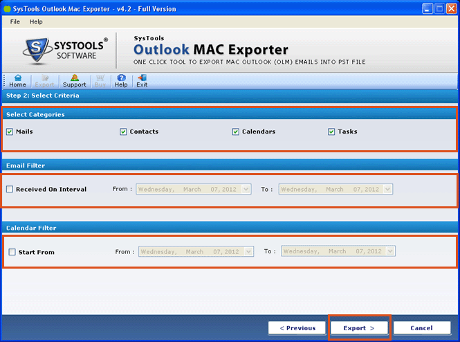Screen dimensions: 460x342
Task: Expand the Email Filter To date dropdown
Action: (x=387, y=189)
